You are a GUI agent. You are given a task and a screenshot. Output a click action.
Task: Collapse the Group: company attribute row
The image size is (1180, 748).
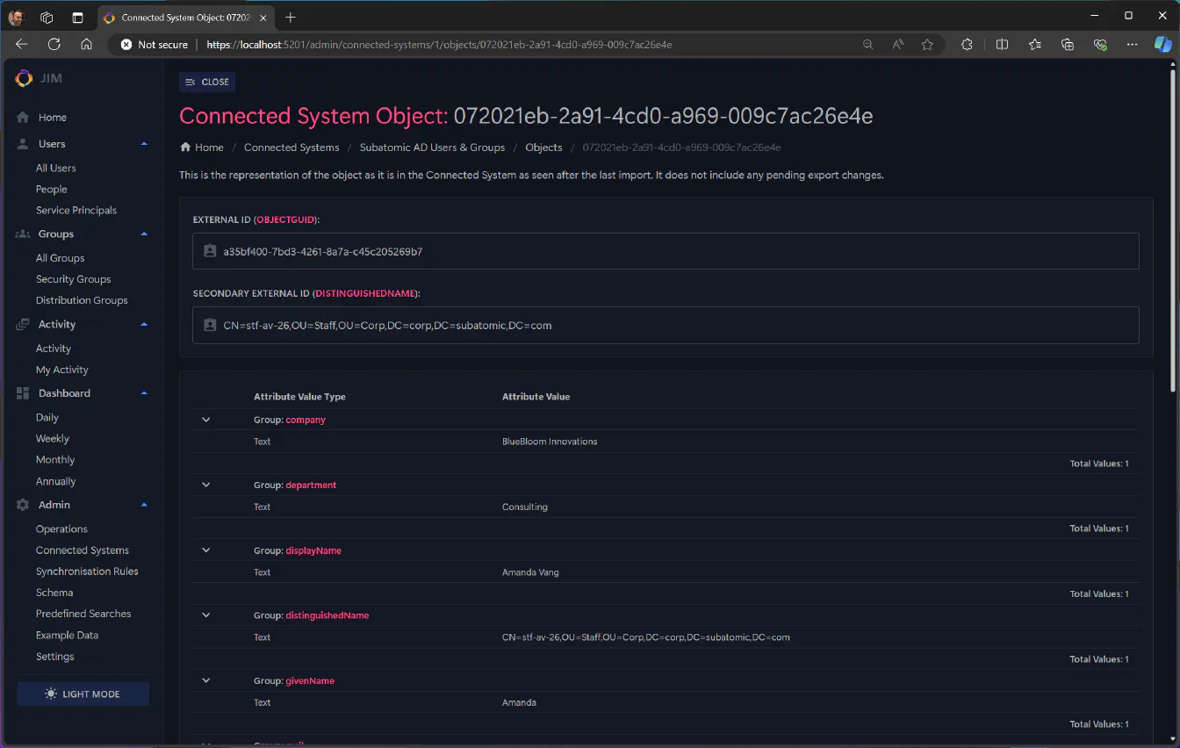point(205,420)
